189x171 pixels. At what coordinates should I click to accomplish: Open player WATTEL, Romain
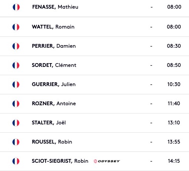pyautogui.click(x=53, y=27)
